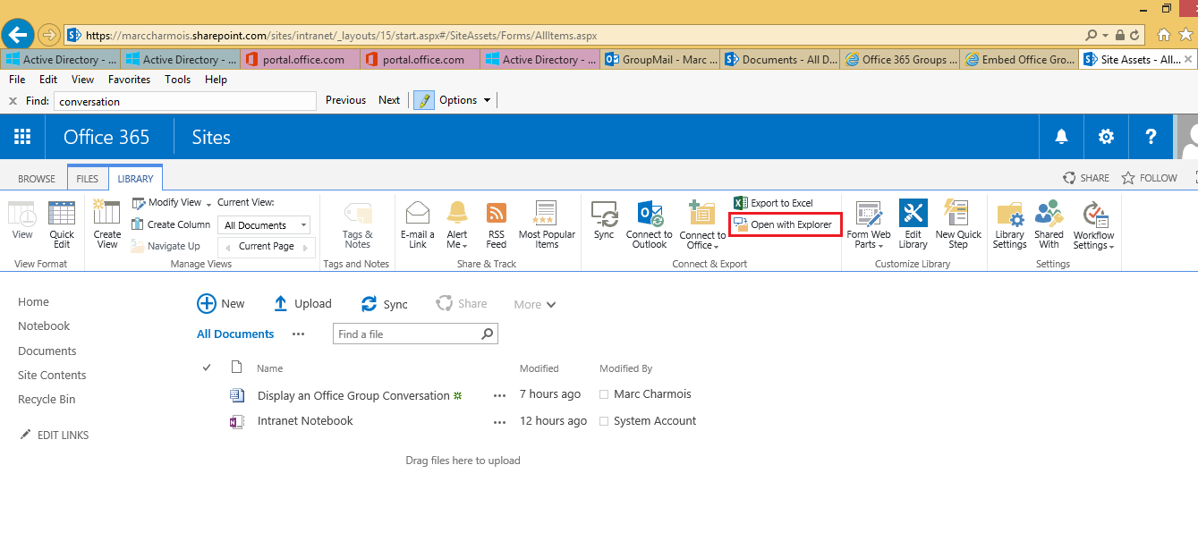This screenshot has width=1198, height=541.
Task: Click Export to Excel
Action: coord(774,203)
